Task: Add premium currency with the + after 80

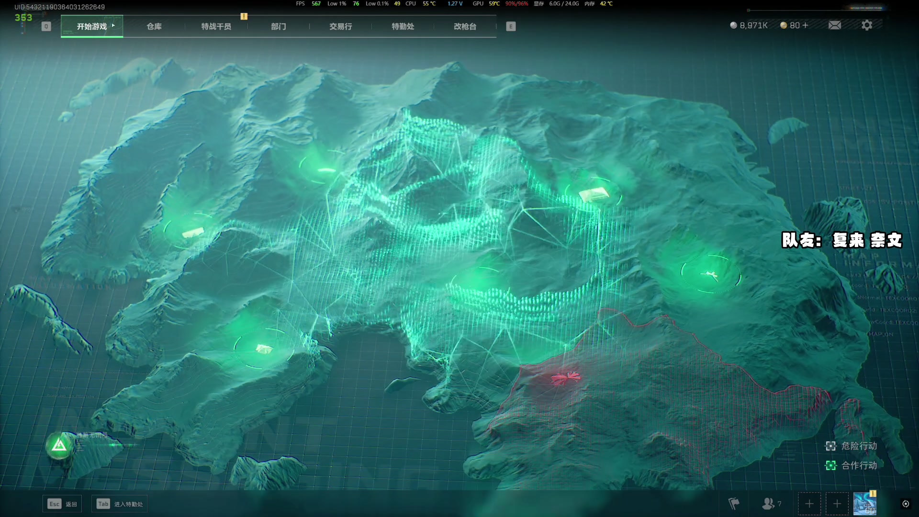Action: [805, 25]
